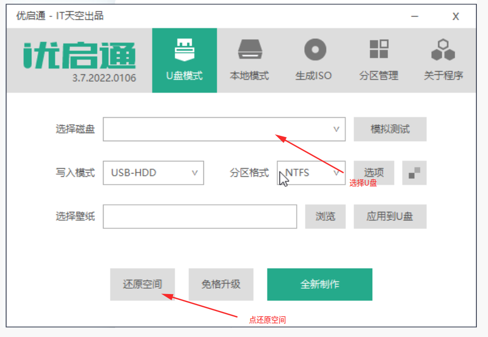
Task: Click the 优启通 logo
Action: click(x=80, y=55)
